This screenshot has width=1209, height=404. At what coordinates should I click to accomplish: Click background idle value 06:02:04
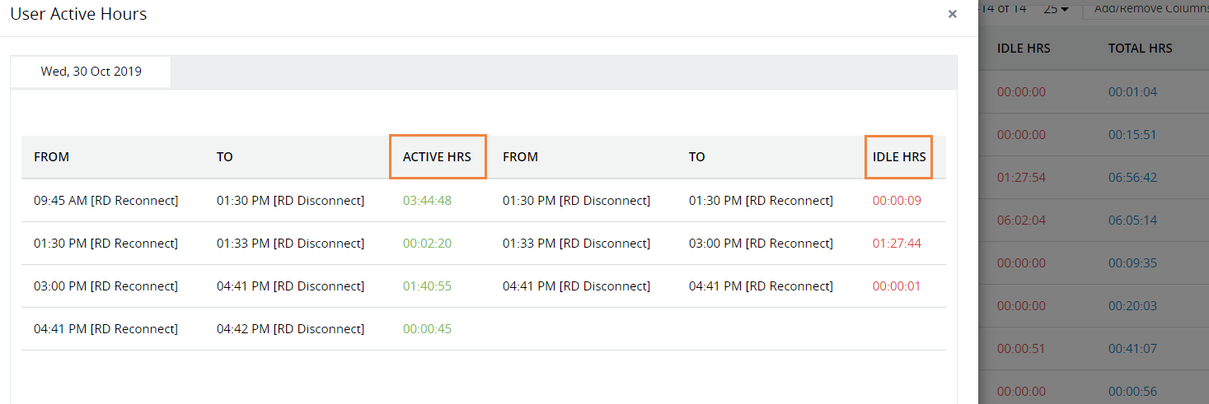click(x=1021, y=221)
